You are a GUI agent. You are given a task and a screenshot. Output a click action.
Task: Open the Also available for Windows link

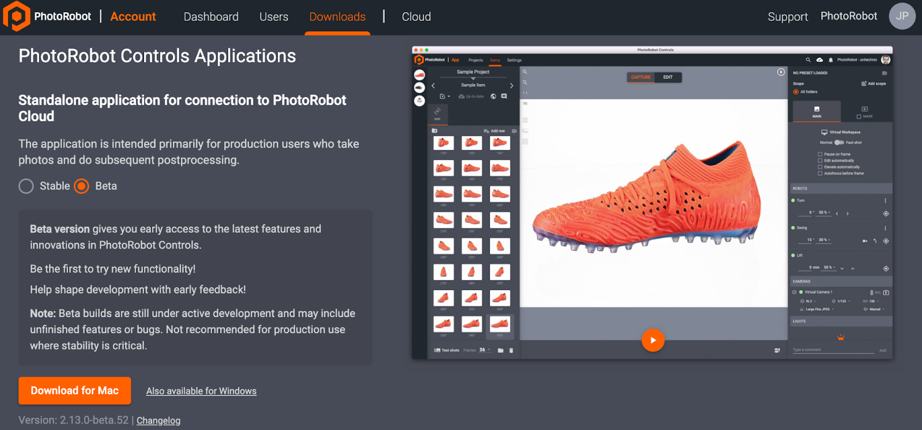tap(201, 391)
